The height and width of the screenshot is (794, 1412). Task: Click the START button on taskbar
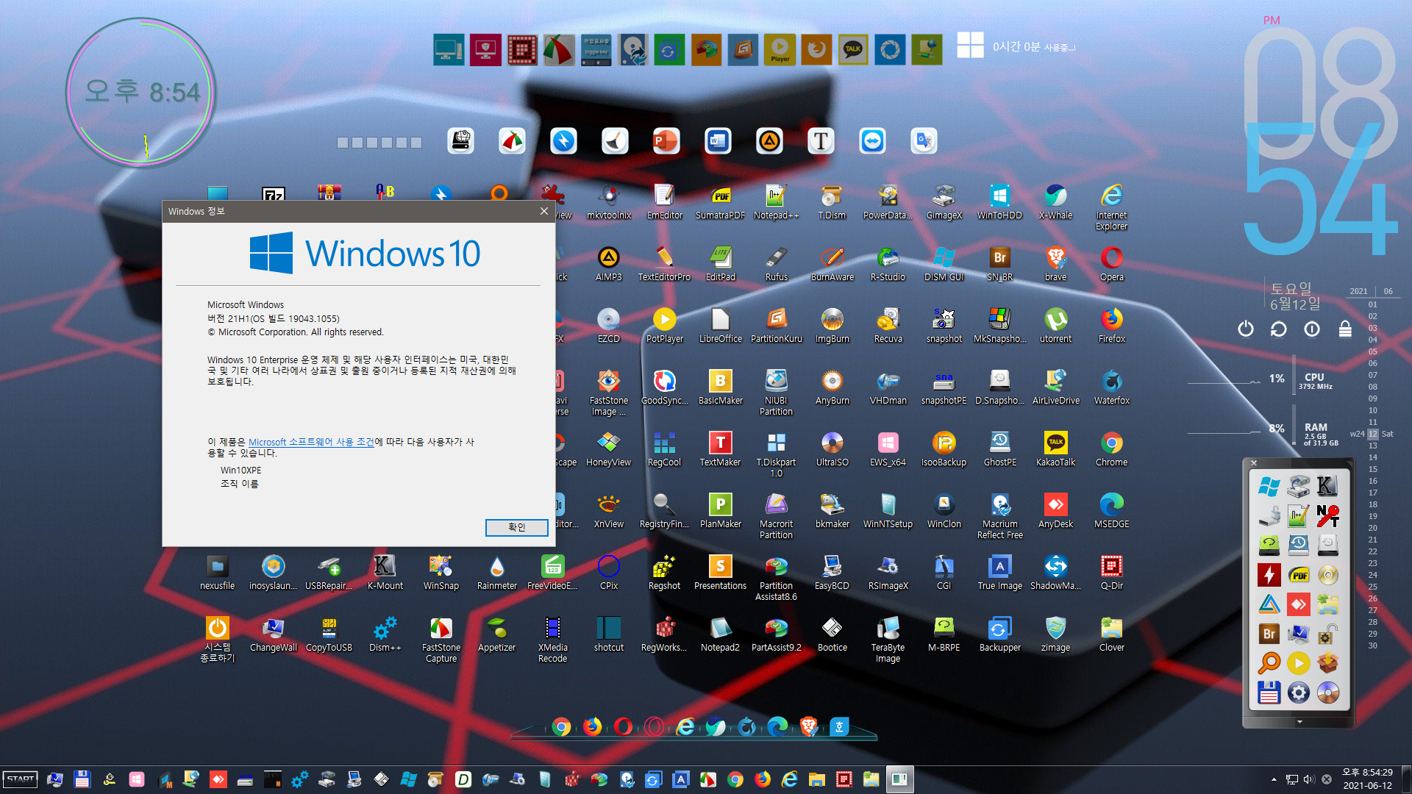[21, 779]
